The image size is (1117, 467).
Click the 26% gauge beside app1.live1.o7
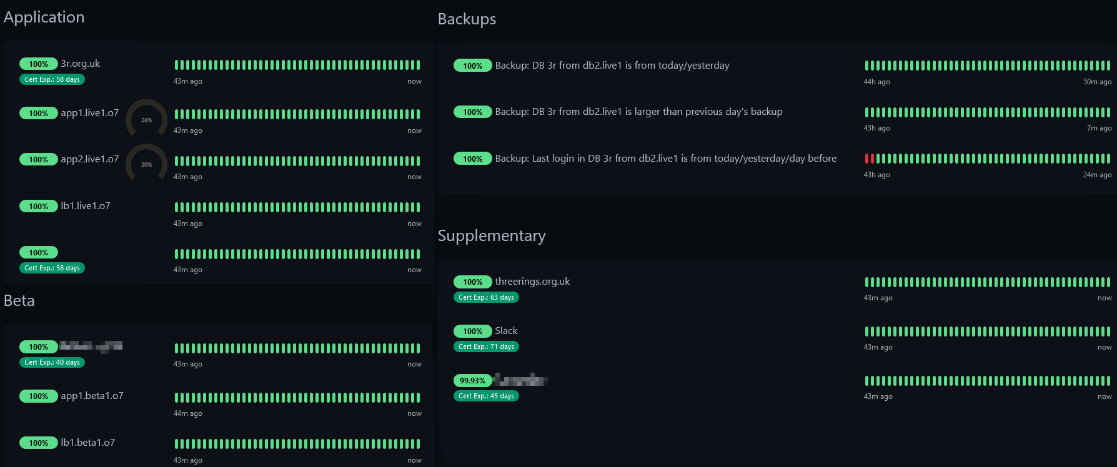point(147,119)
